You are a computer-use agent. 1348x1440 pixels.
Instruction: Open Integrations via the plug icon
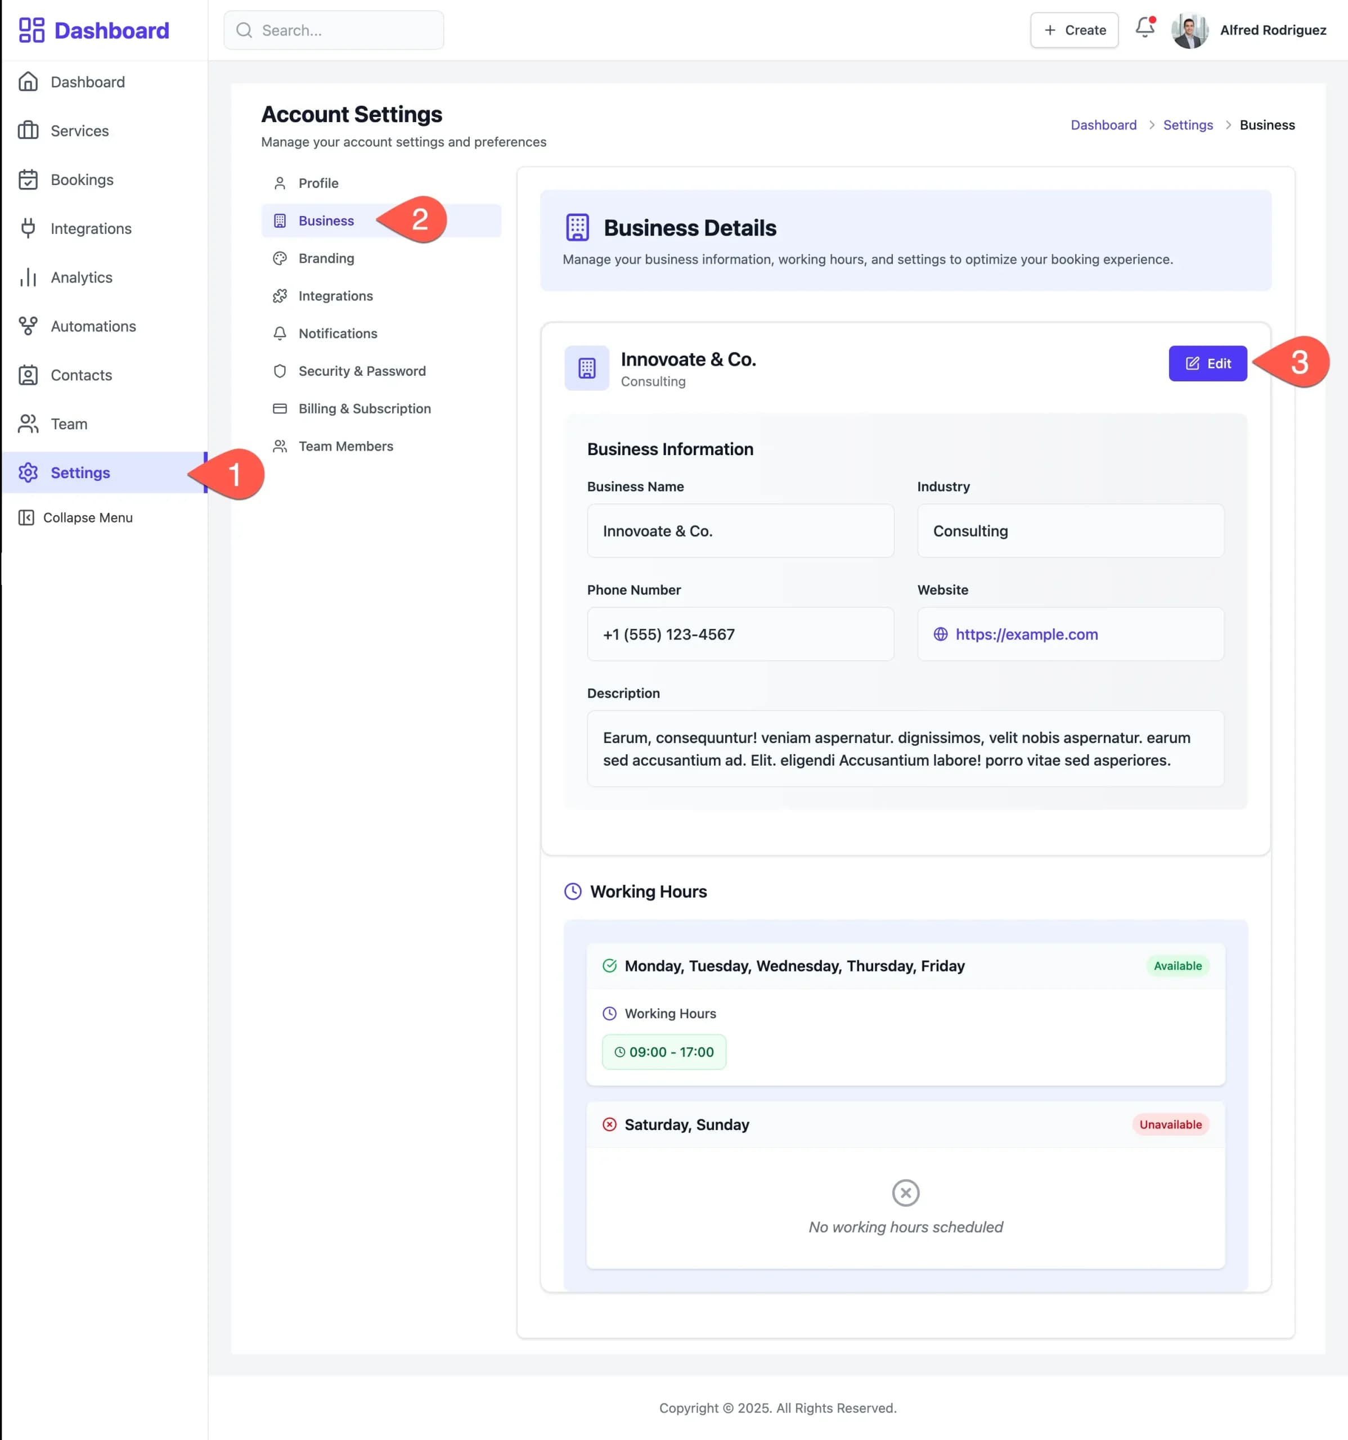coord(28,228)
